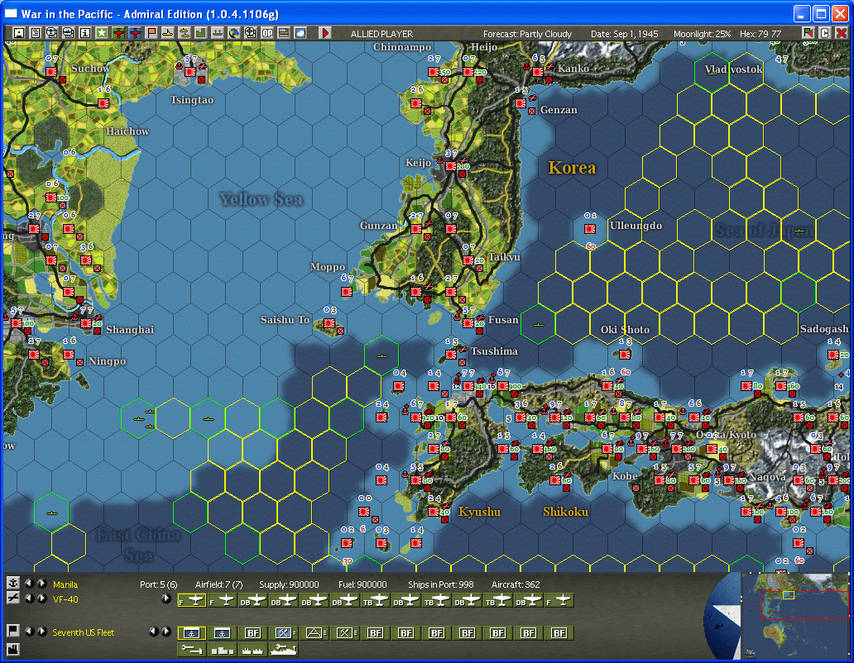Open the document list icon in toolbar
Viewport: 854px width, 663px height.
[36, 32]
